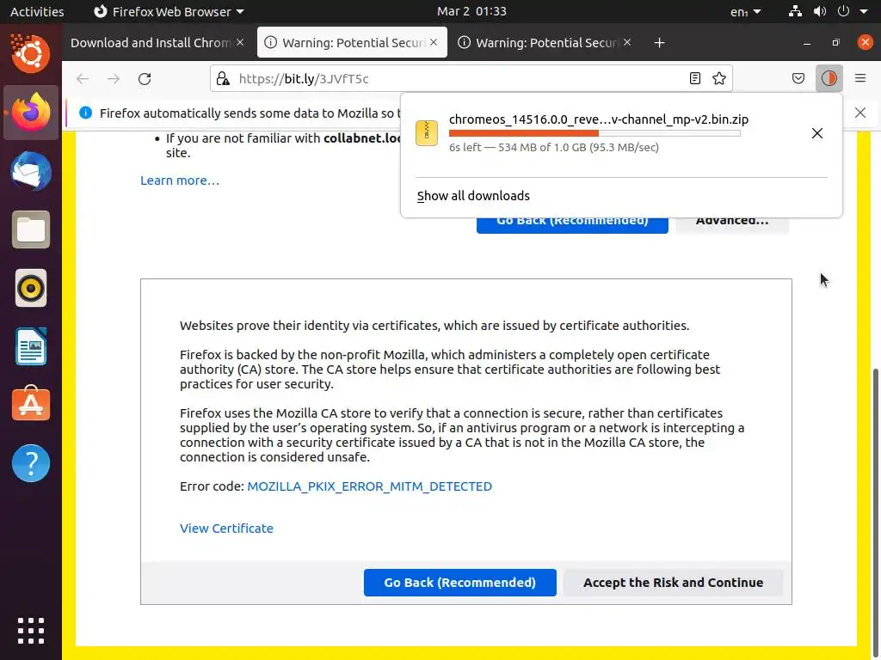Viewport: 881px width, 660px height.
Task: Click the connection security lock icon
Action: click(x=224, y=78)
